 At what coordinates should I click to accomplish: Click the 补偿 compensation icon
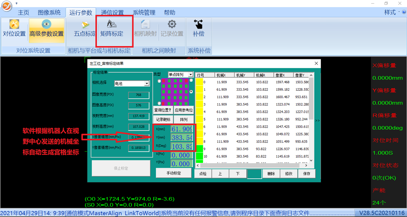pos(198,29)
